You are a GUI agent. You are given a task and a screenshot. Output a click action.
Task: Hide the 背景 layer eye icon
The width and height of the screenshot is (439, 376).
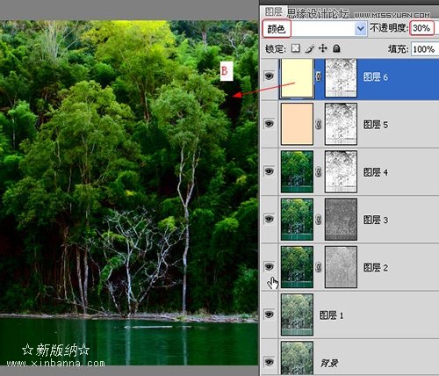pos(269,362)
